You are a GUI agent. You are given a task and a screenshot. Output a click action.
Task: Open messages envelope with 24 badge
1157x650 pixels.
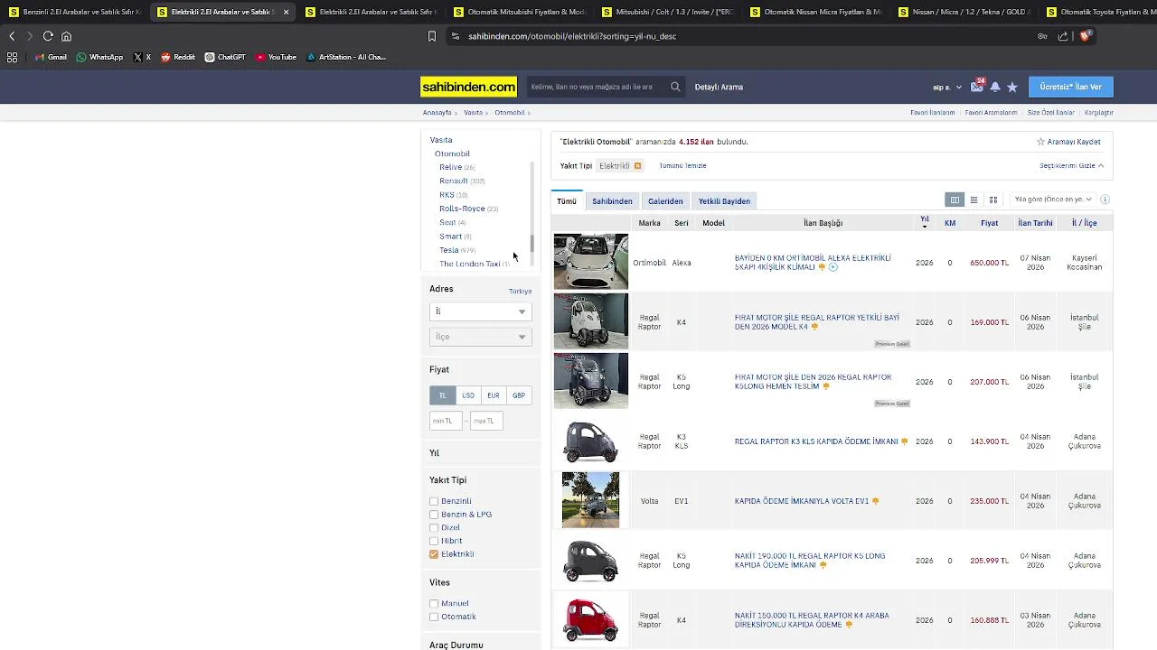[x=977, y=86]
